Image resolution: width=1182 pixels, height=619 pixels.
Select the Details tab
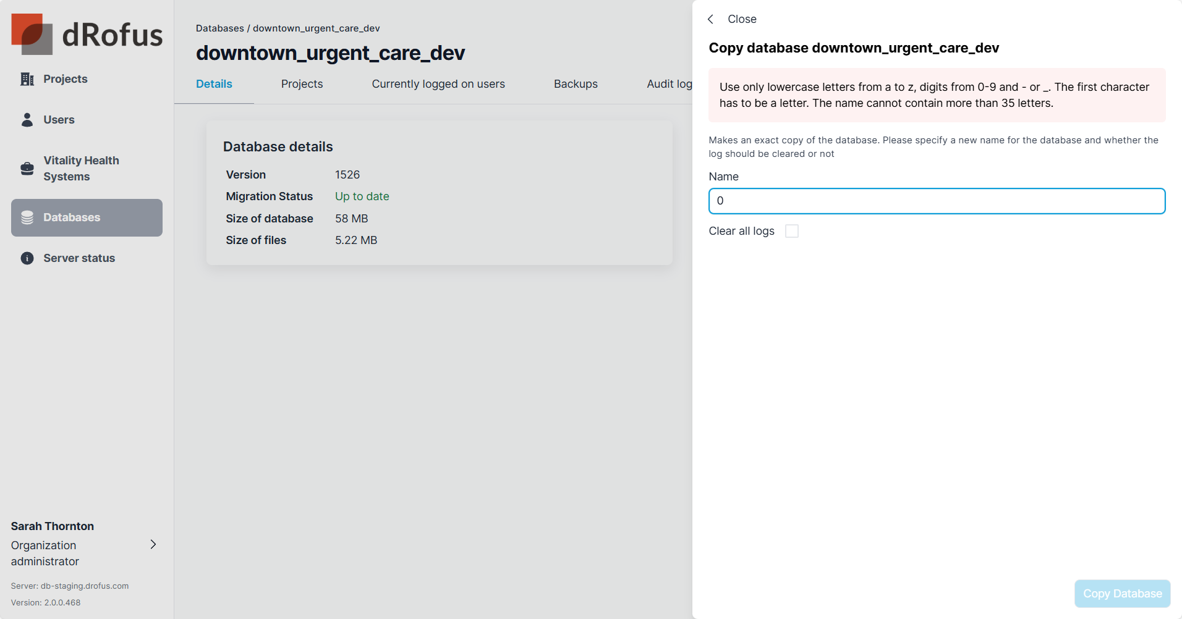pyautogui.click(x=214, y=84)
